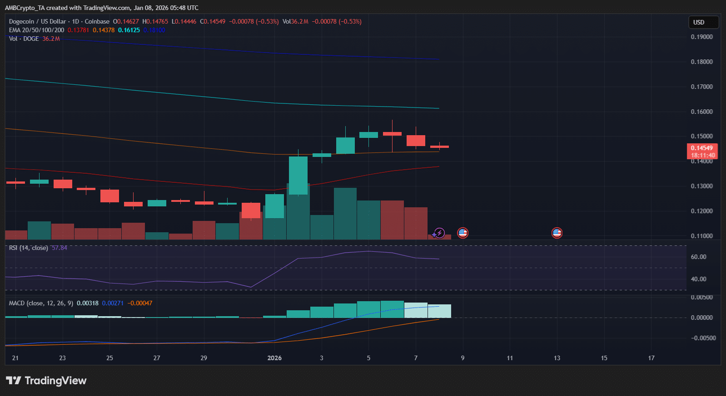Screen dimensions: 726x396
Task: Open the US flag event near date 9
Action: (462, 233)
